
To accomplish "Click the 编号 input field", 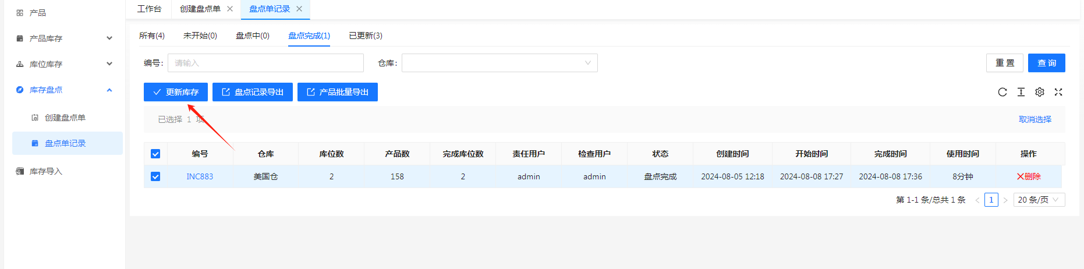I will (x=265, y=63).
